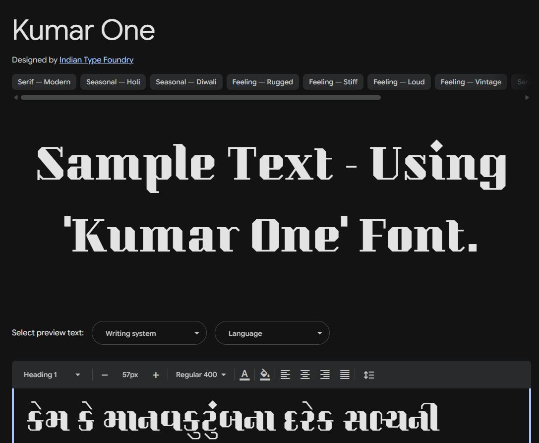Select the Feeling — Rugged tag
Image resolution: width=539 pixels, height=443 pixels.
pyautogui.click(x=263, y=82)
